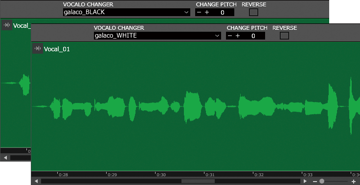Image resolution: width=360 pixels, height=185 pixels.
Task: Click the 0:30 marker on the timeline
Action: click(x=161, y=175)
